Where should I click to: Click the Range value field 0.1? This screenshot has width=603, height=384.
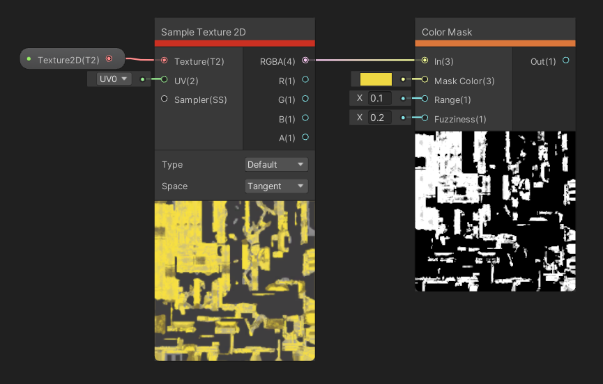(x=379, y=99)
